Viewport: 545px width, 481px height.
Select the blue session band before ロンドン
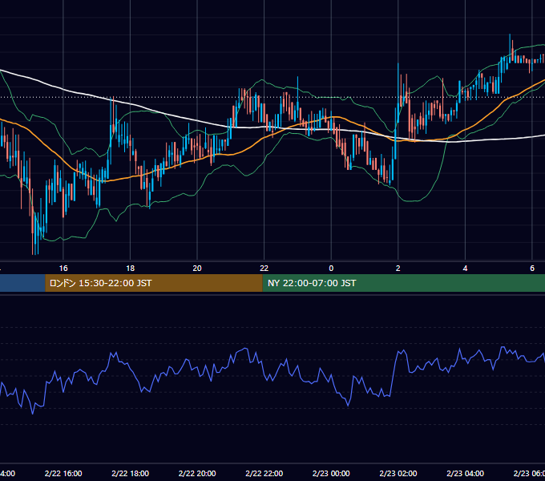[x=22, y=283]
